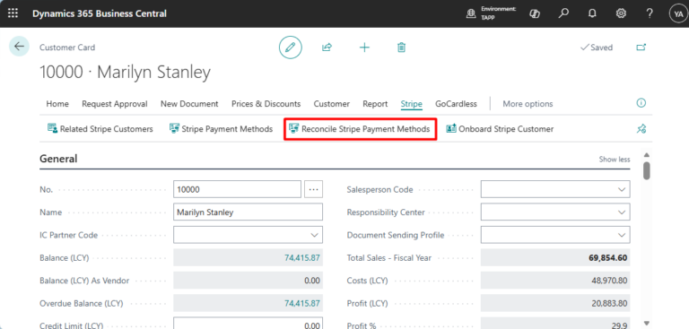The width and height of the screenshot is (689, 329).
Task: Click Show less in General section
Action: [615, 160]
